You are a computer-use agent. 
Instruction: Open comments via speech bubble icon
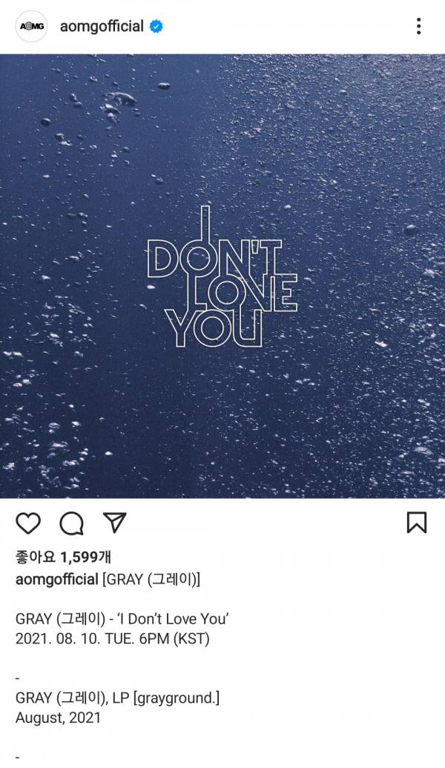coord(71,523)
